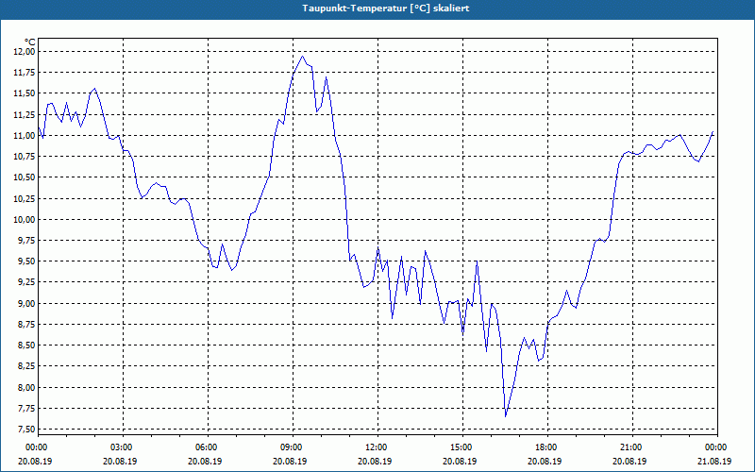Click the 7,75 temperature label

(x=26, y=409)
